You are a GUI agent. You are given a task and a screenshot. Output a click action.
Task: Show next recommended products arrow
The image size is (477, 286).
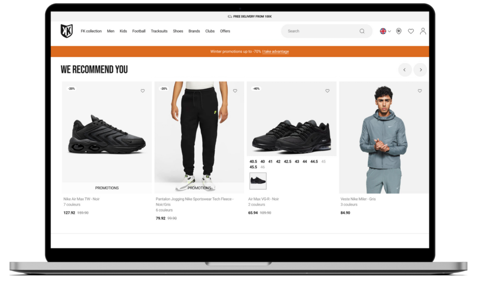[421, 70]
